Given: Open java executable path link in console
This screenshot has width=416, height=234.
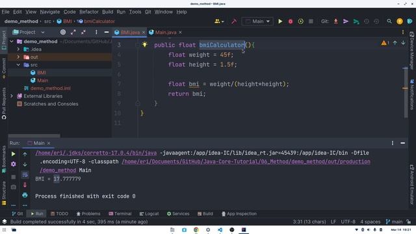Looking at the screenshot, I should point(96,153).
